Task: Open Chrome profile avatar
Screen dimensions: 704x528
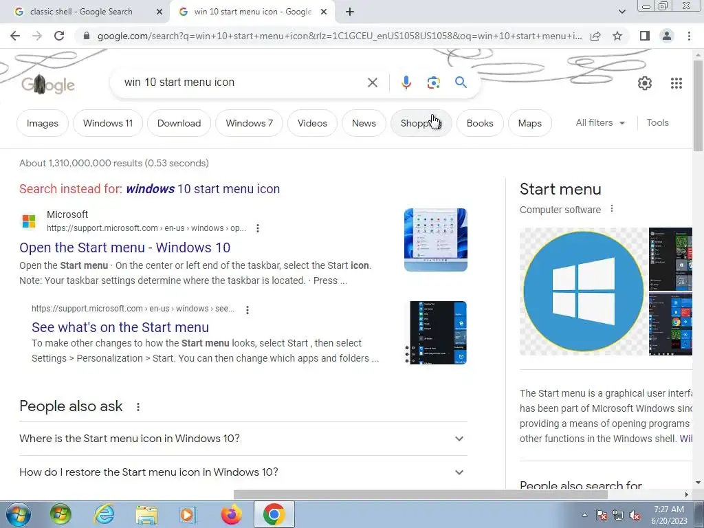Action: (x=667, y=36)
